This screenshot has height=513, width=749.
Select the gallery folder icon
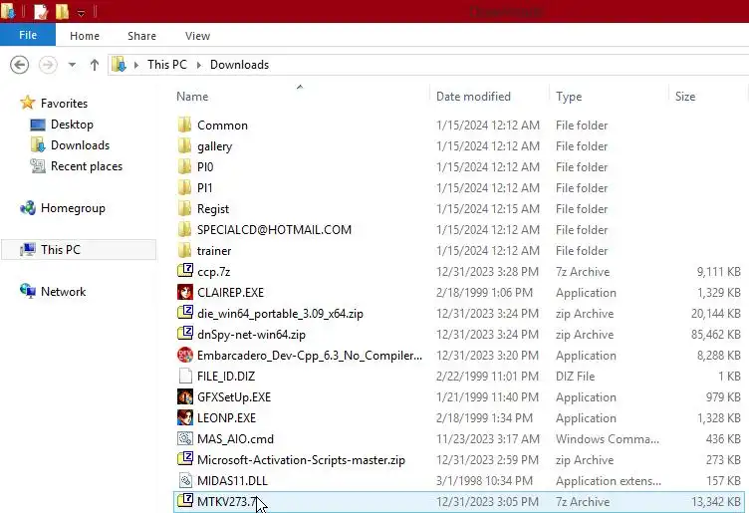pos(184,145)
